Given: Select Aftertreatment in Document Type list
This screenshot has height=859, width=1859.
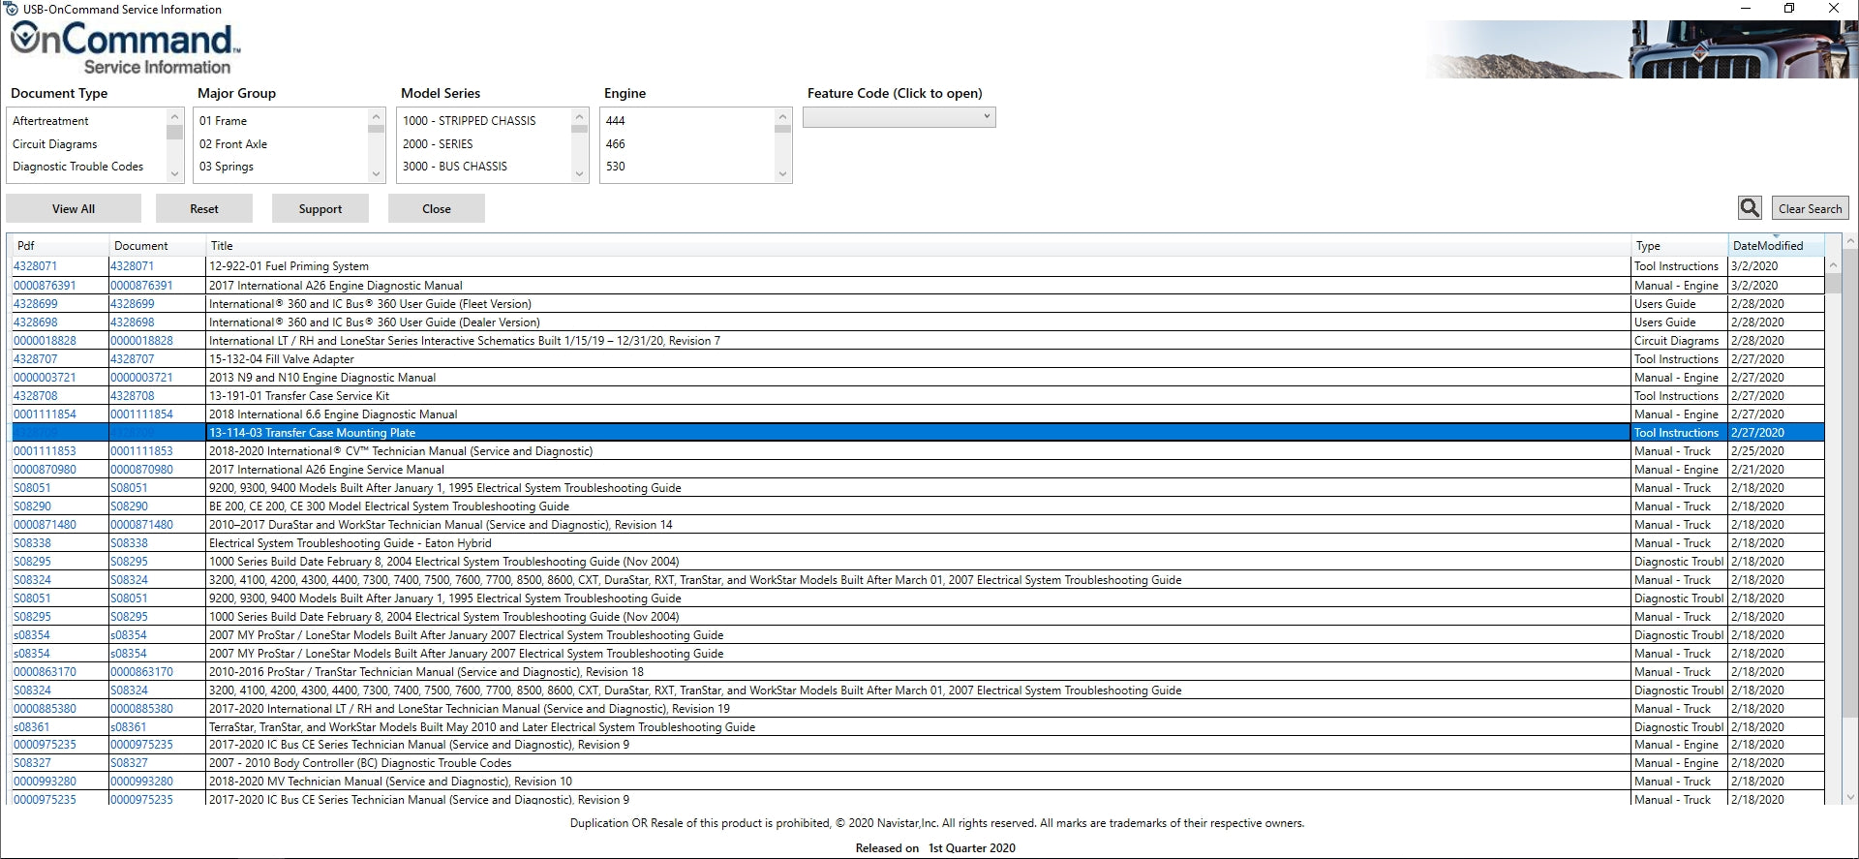Looking at the screenshot, I should pyautogui.click(x=50, y=121).
